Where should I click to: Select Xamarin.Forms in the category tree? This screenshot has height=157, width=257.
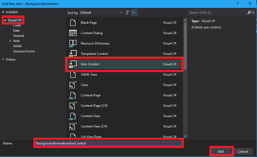click(x=24, y=51)
